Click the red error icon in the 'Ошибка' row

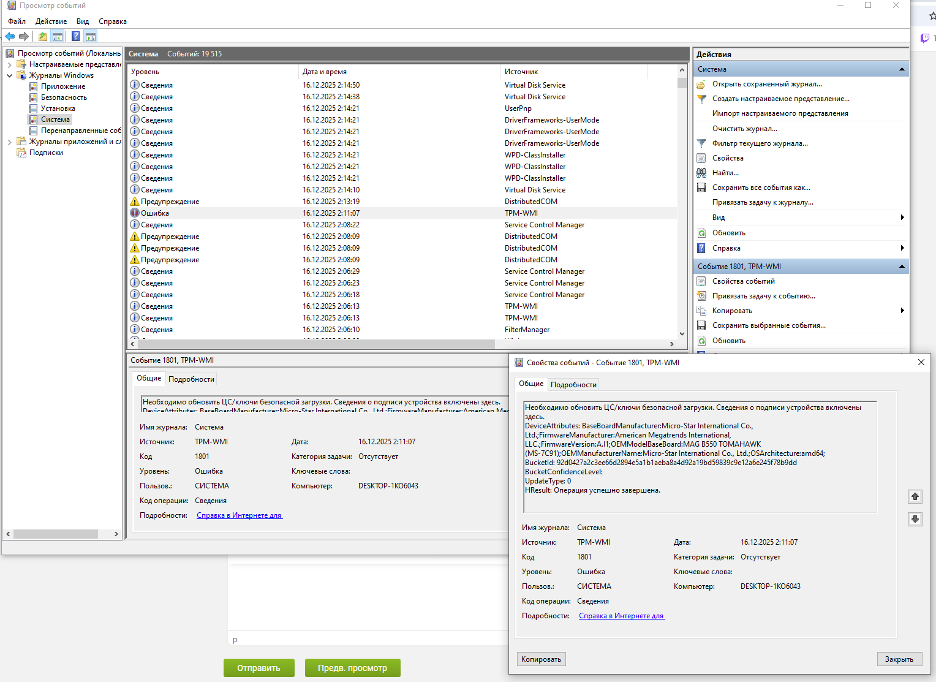tap(135, 213)
